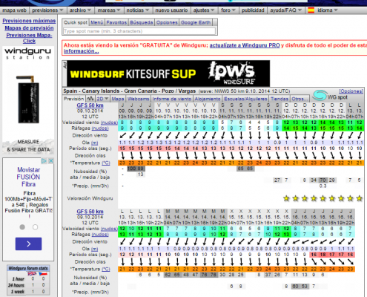Follow the actualízate a Windguru PRO link
This screenshot has height=297, width=367.
pyautogui.click(x=245, y=45)
